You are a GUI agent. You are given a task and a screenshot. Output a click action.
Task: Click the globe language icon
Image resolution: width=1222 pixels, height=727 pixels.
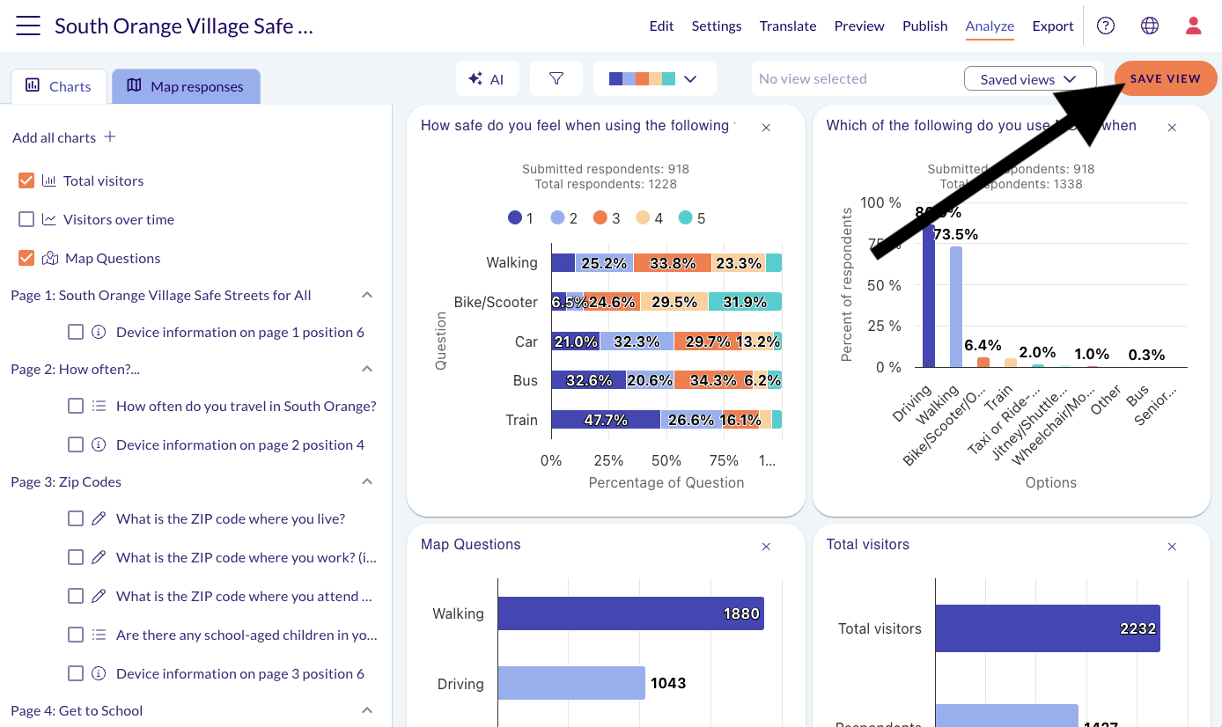coord(1150,26)
